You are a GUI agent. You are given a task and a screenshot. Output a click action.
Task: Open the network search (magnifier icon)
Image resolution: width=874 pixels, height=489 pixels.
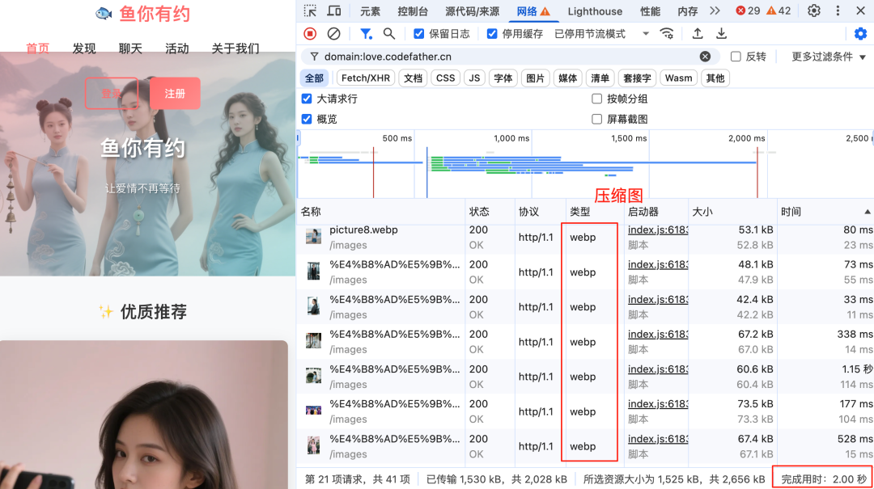tap(388, 33)
